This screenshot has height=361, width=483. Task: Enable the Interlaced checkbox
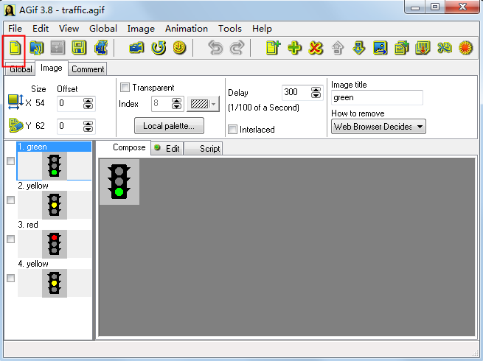(x=232, y=129)
